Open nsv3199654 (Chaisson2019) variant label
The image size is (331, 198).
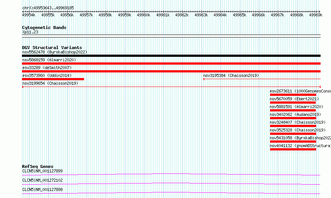pyautogui.click(x=50, y=83)
